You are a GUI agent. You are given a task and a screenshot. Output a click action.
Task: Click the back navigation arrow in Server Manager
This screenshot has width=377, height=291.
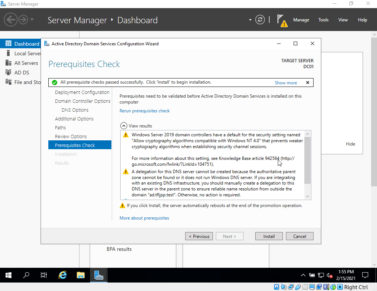[11, 20]
